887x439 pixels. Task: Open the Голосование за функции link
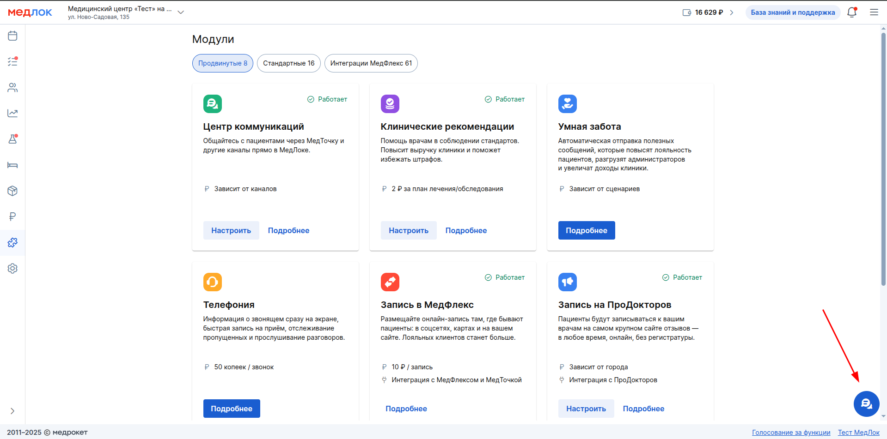[791, 433]
